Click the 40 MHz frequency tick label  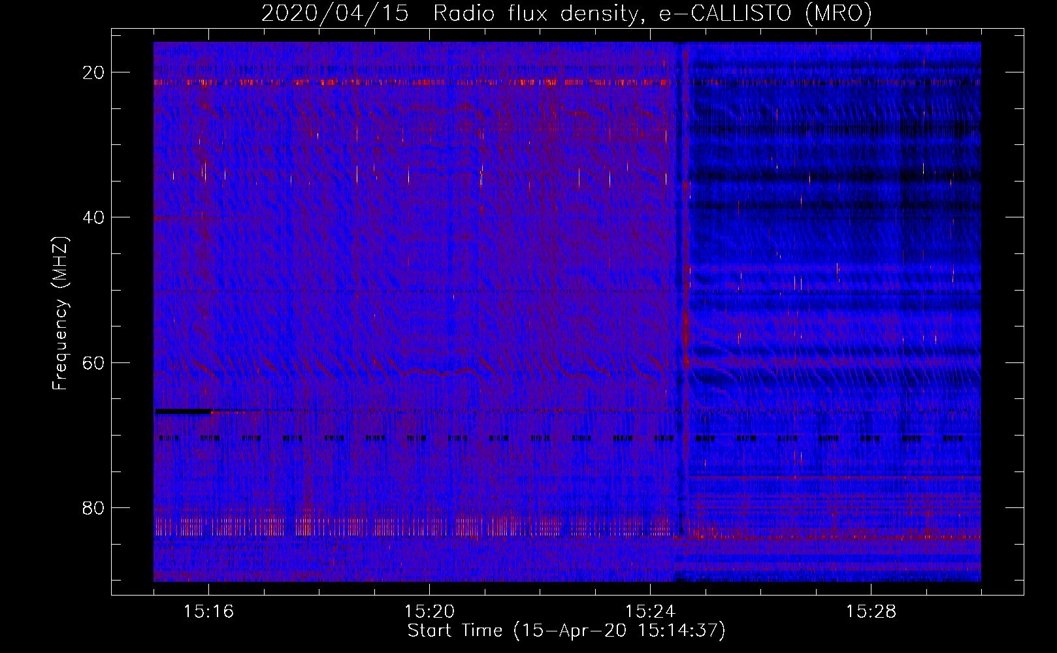coord(93,217)
